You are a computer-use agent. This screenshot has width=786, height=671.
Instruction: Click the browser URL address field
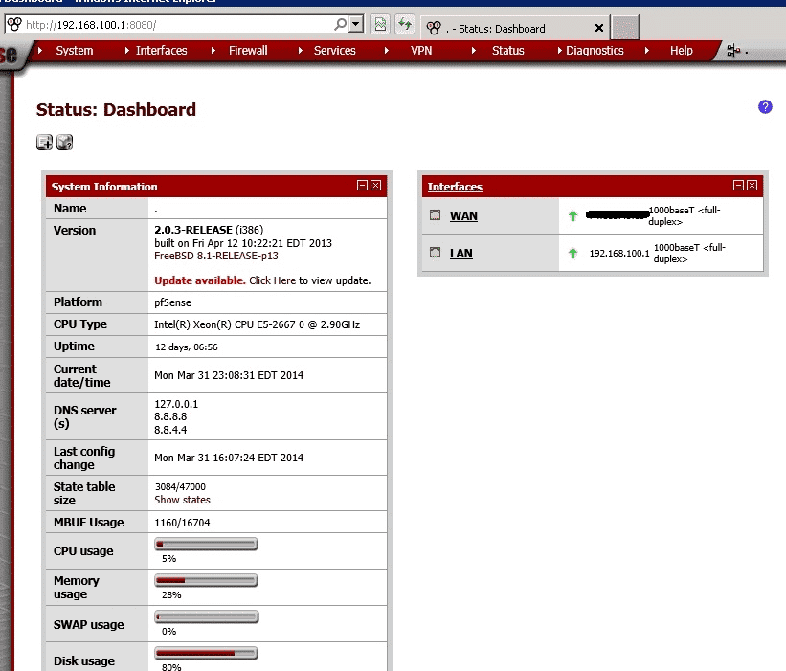pos(177,25)
